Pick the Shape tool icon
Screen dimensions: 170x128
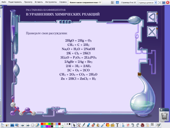pyautogui.click(x=108, y=125)
